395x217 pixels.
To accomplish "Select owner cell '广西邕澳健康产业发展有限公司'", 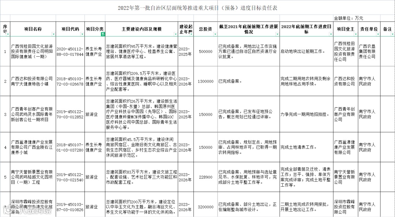I will [346, 147].
